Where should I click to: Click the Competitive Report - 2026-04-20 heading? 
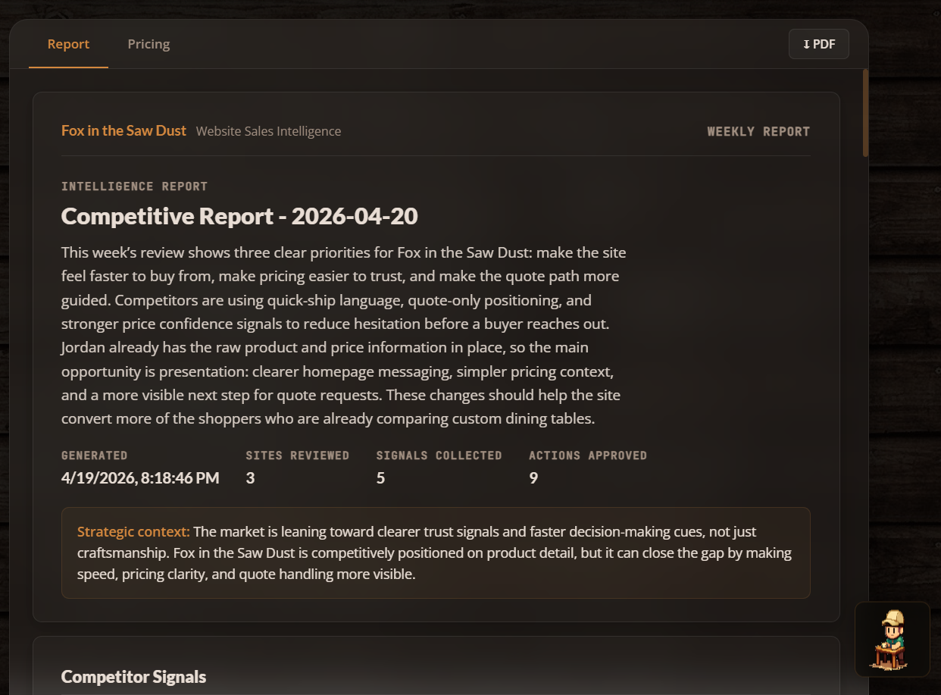click(239, 216)
